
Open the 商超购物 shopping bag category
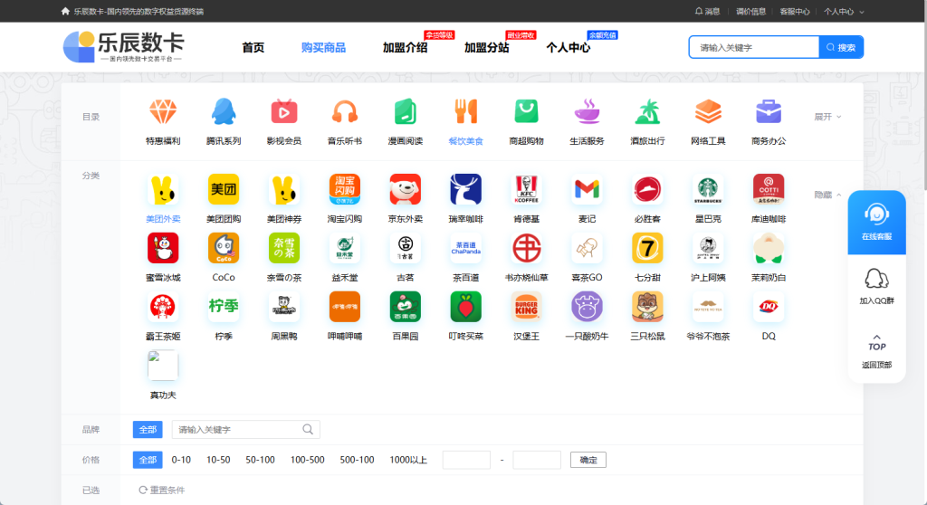tap(526, 111)
